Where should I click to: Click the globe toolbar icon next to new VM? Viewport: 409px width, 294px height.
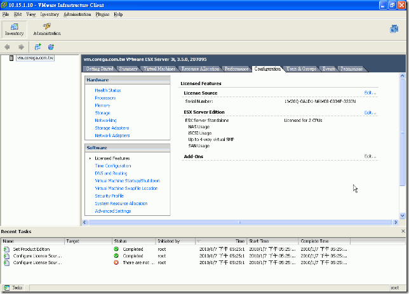[51, 47]
